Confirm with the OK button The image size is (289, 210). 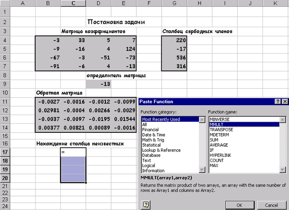[240, 205]
